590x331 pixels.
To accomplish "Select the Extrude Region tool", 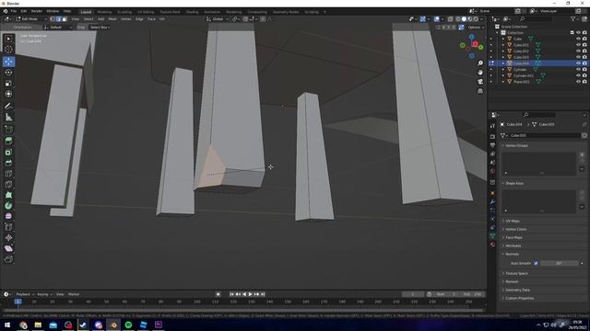I will pyautogui.click(x=8, y=141).
